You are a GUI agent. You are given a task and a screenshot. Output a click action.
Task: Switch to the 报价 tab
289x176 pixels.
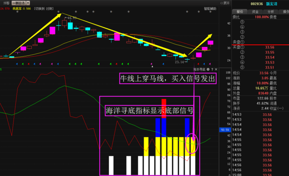tap(240, 12)
